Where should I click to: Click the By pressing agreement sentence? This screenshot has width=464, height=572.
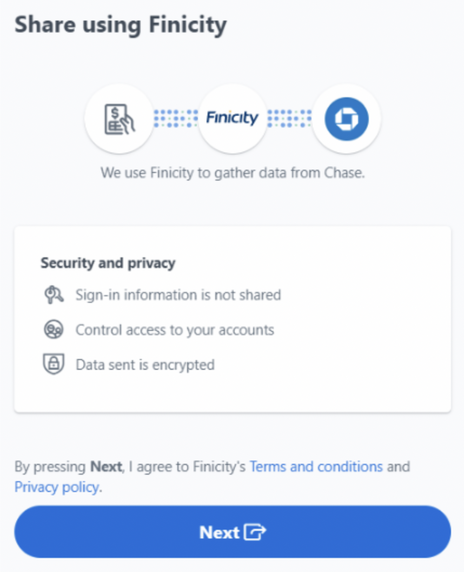coord(213,477)
